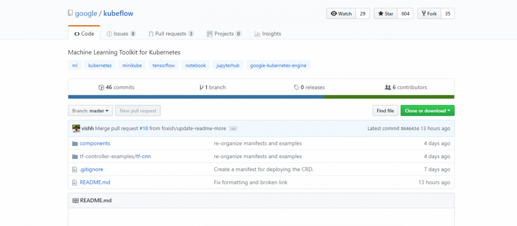This screenshot has height=226, width=517.
Task: Select the minikube topic tag
Action: (132, 65)
